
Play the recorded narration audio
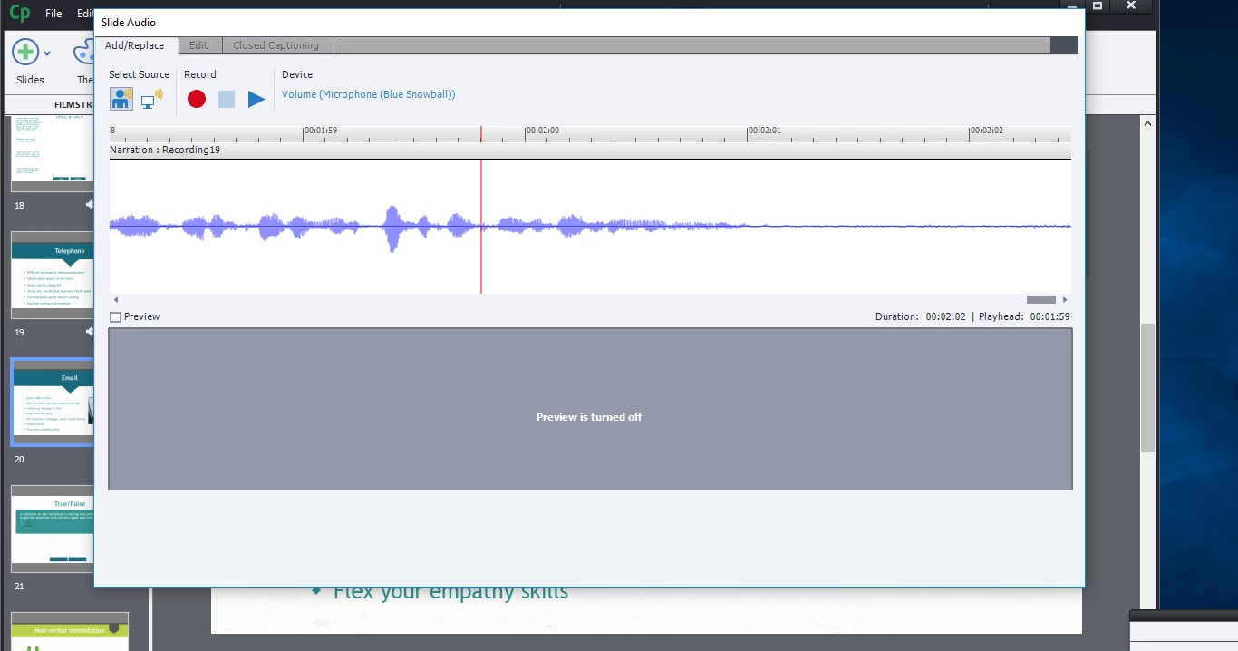pyautogui.click(x=256, y=99)
